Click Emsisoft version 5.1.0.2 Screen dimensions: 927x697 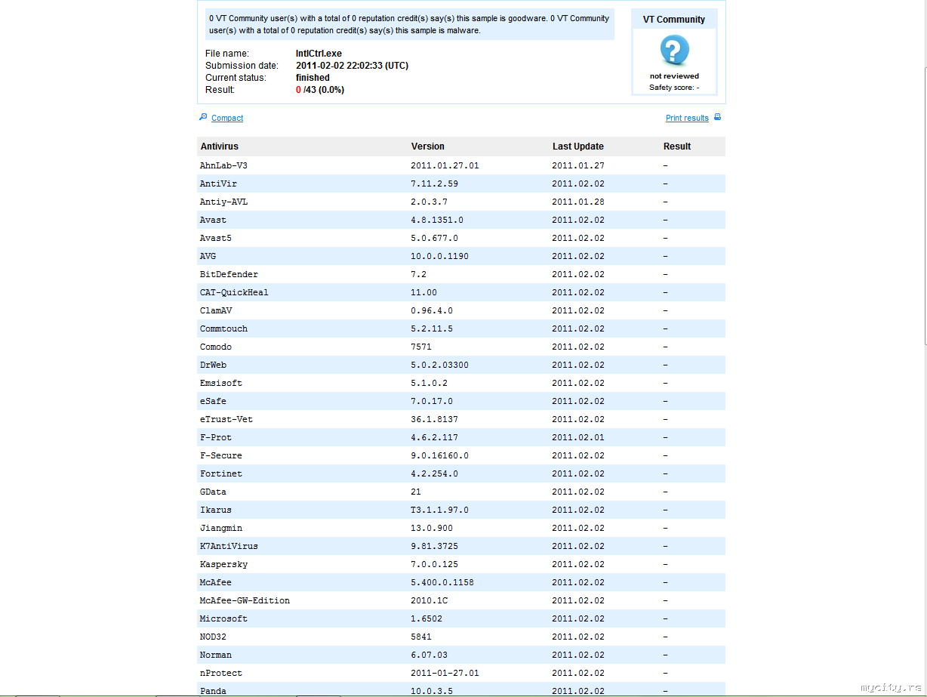point(429,383)
